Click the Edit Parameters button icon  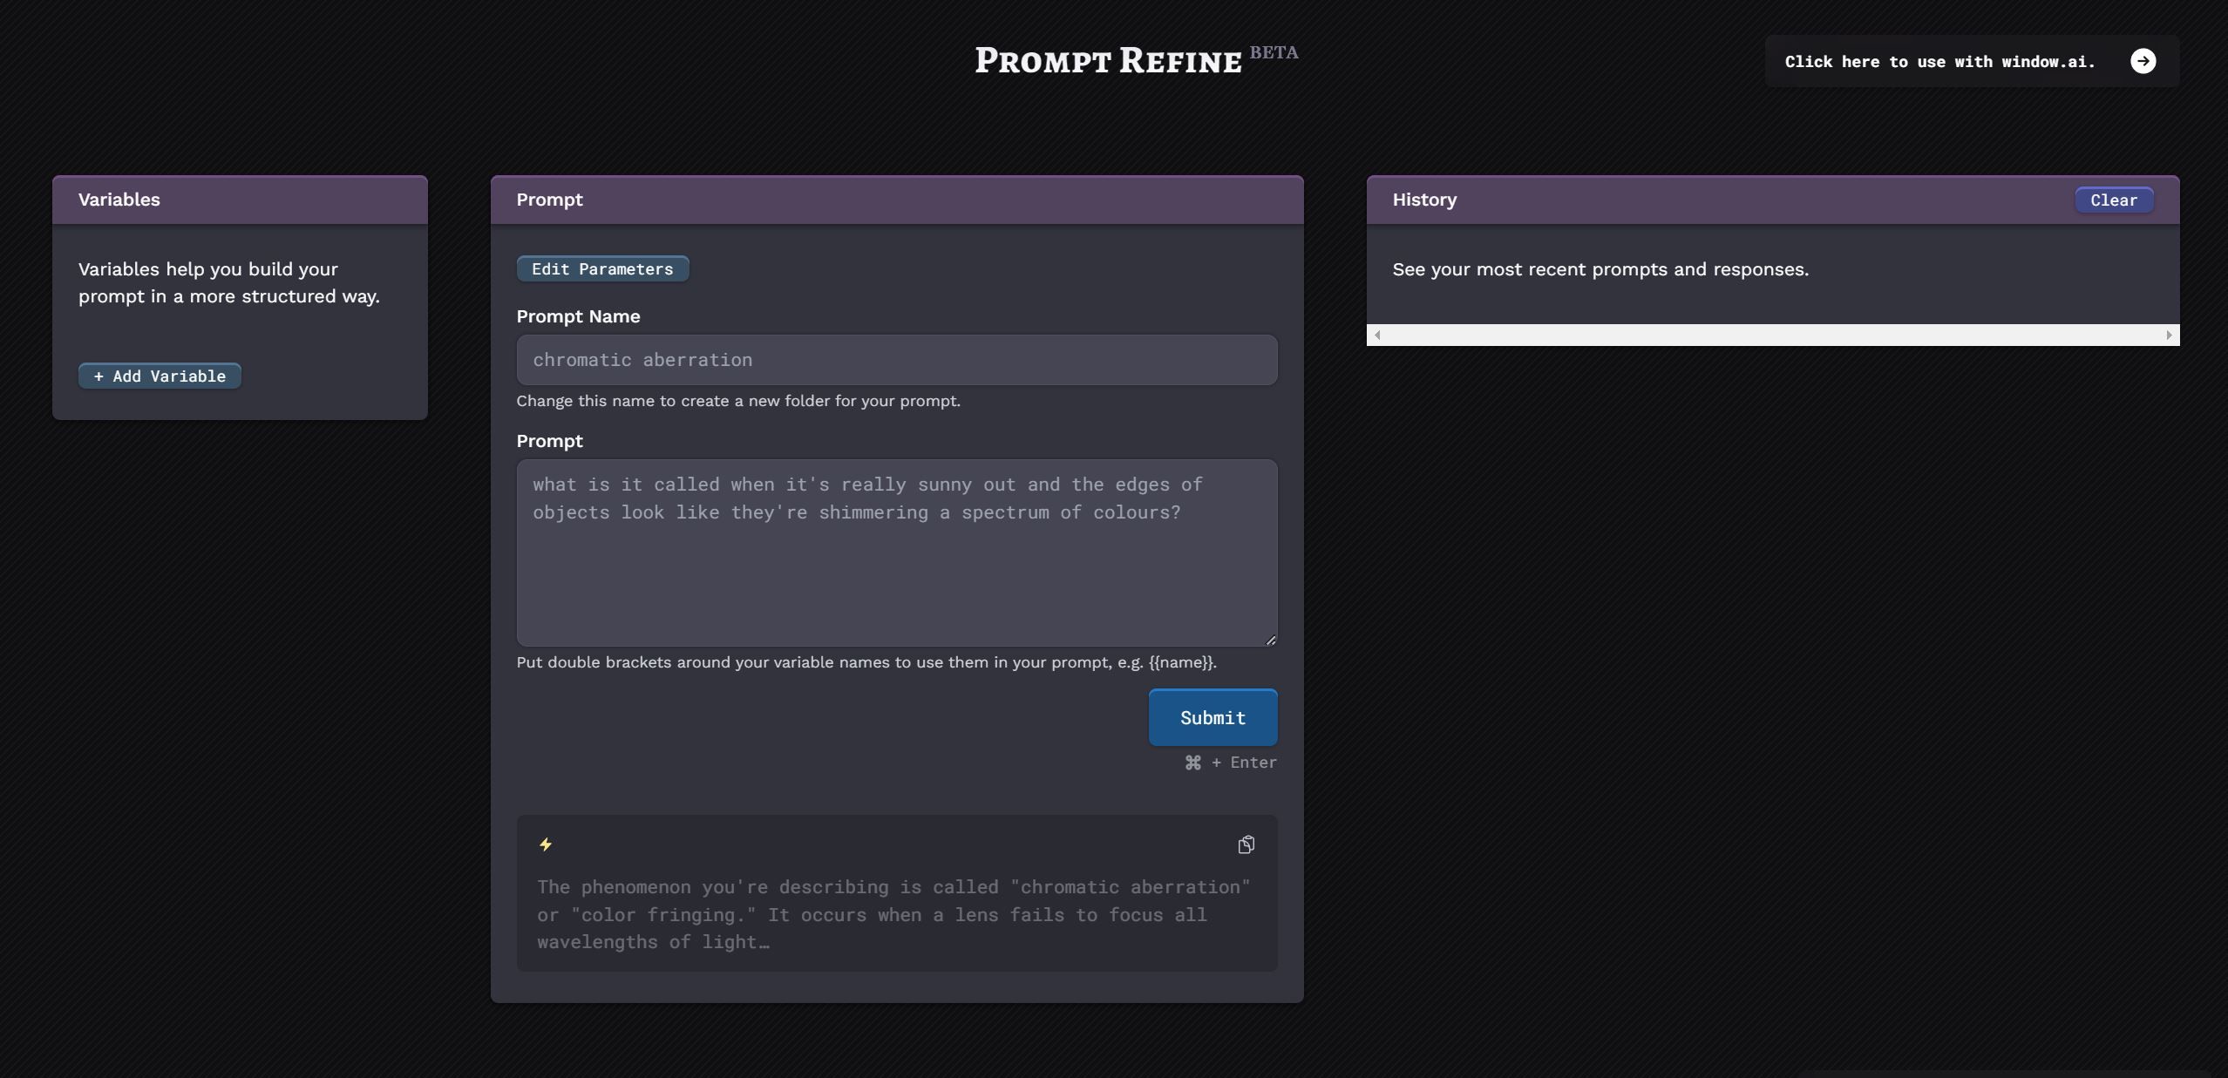(x=602, y=267)
